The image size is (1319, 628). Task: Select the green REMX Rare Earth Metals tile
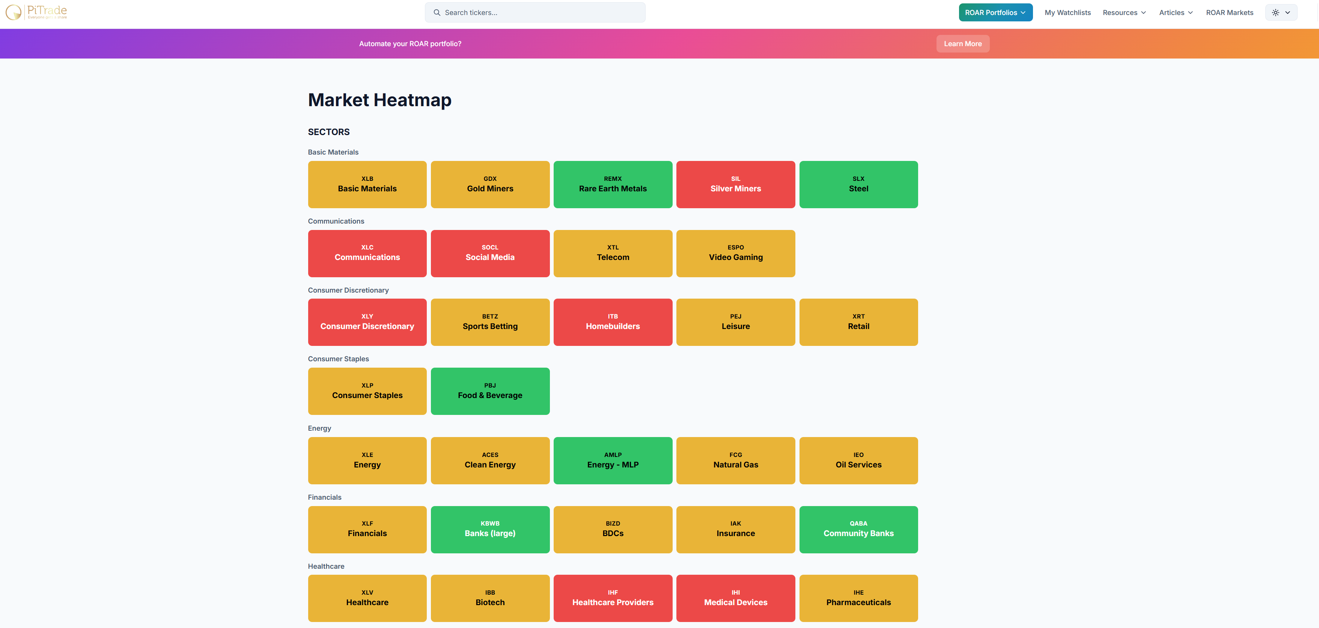pos(613,185)
